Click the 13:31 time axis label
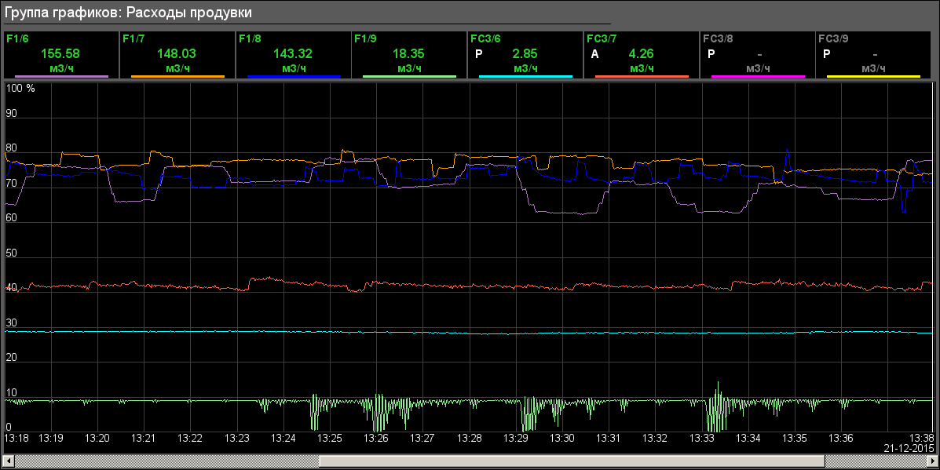 pyautogui.click(x=608, y=439)
